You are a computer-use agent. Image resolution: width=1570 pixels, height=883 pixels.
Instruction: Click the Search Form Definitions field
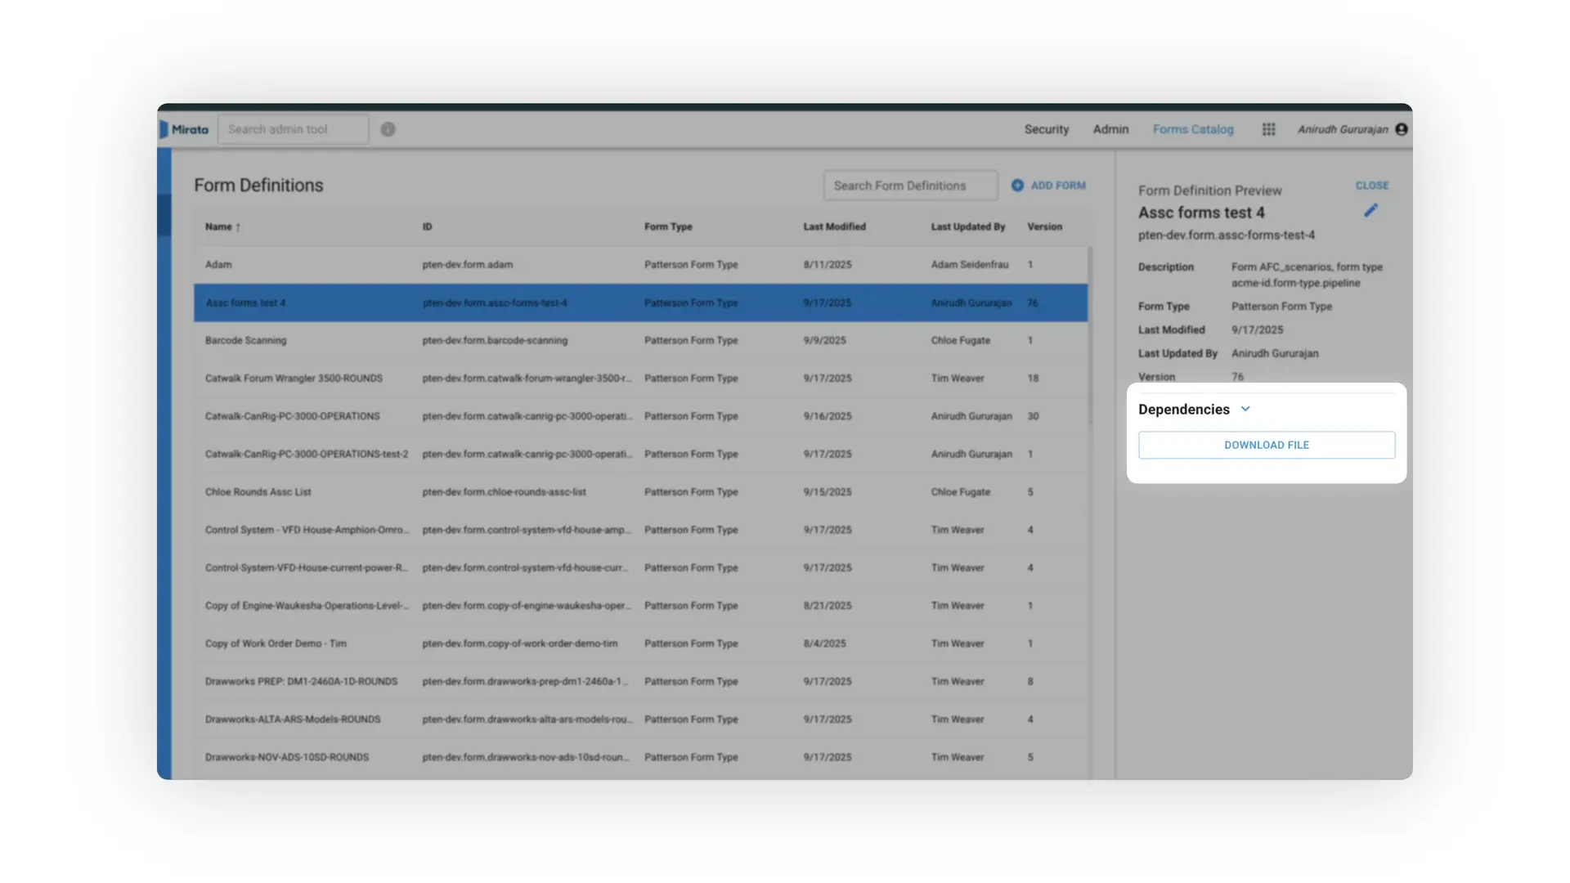tap(909, 185)
